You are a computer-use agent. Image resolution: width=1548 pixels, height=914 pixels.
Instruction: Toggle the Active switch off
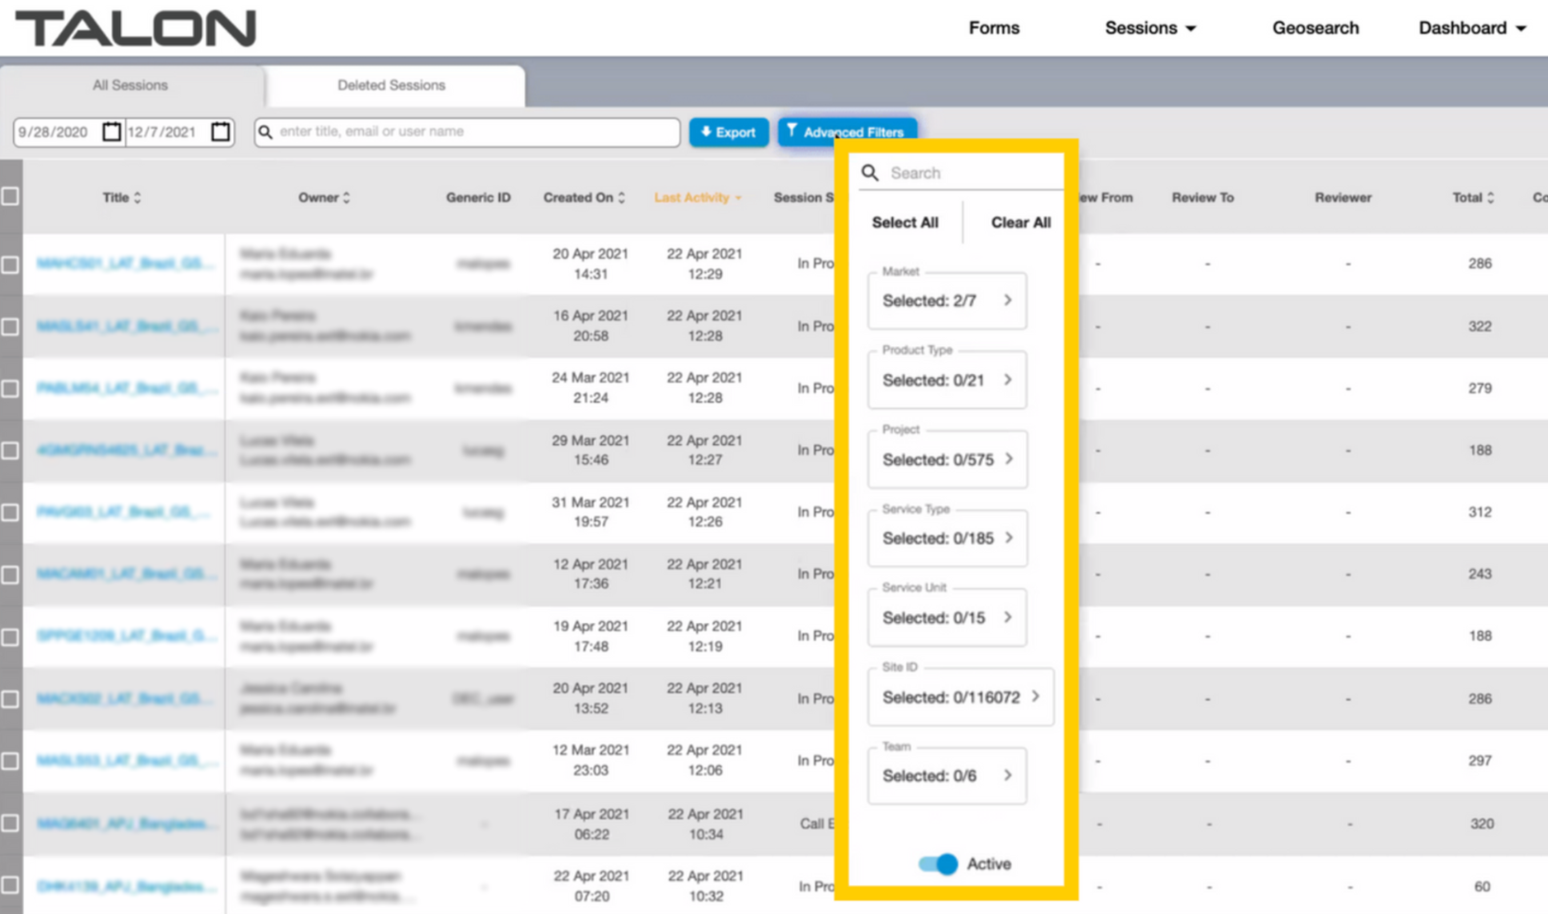(x=938, y=864)
